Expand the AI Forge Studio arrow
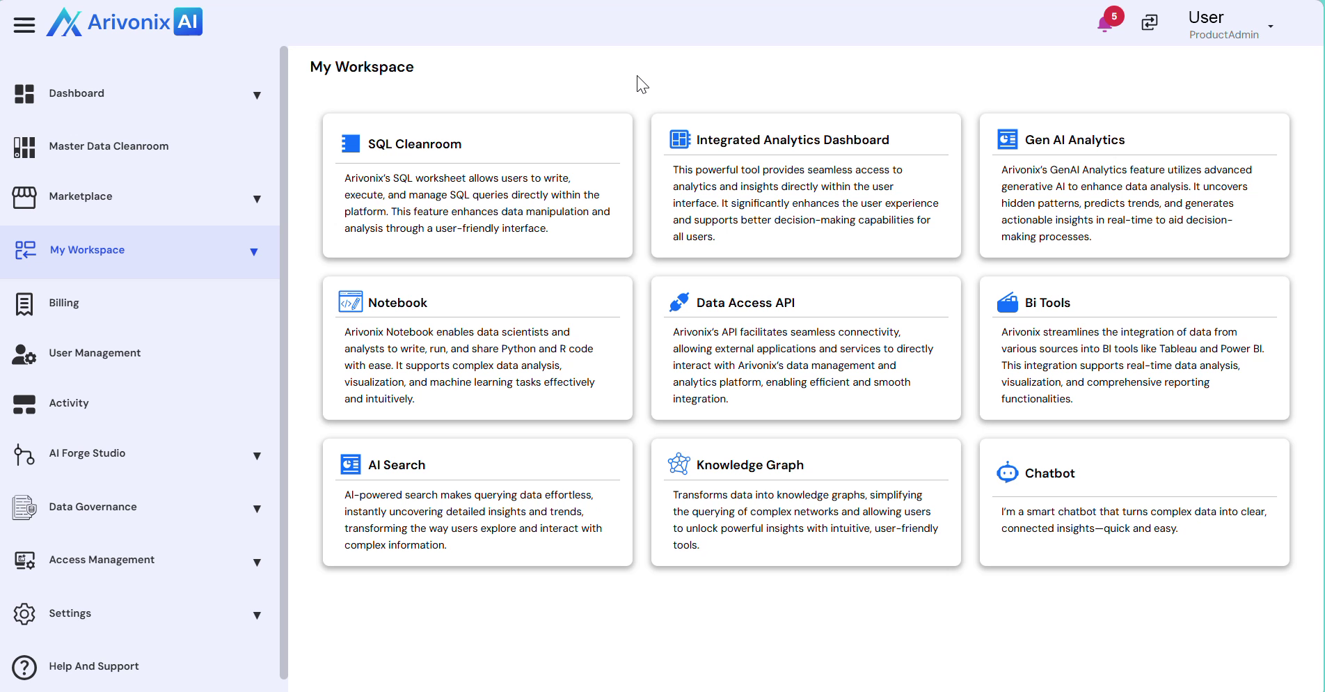 [257, 456]
